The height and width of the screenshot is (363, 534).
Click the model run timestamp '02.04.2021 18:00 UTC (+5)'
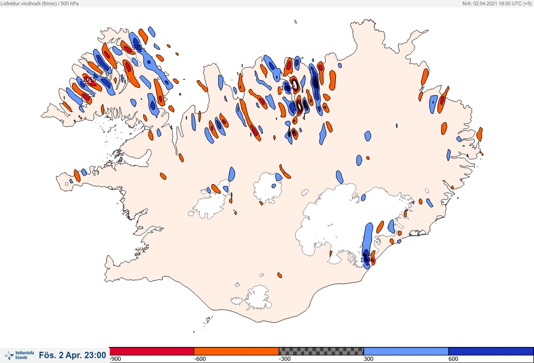502,3
